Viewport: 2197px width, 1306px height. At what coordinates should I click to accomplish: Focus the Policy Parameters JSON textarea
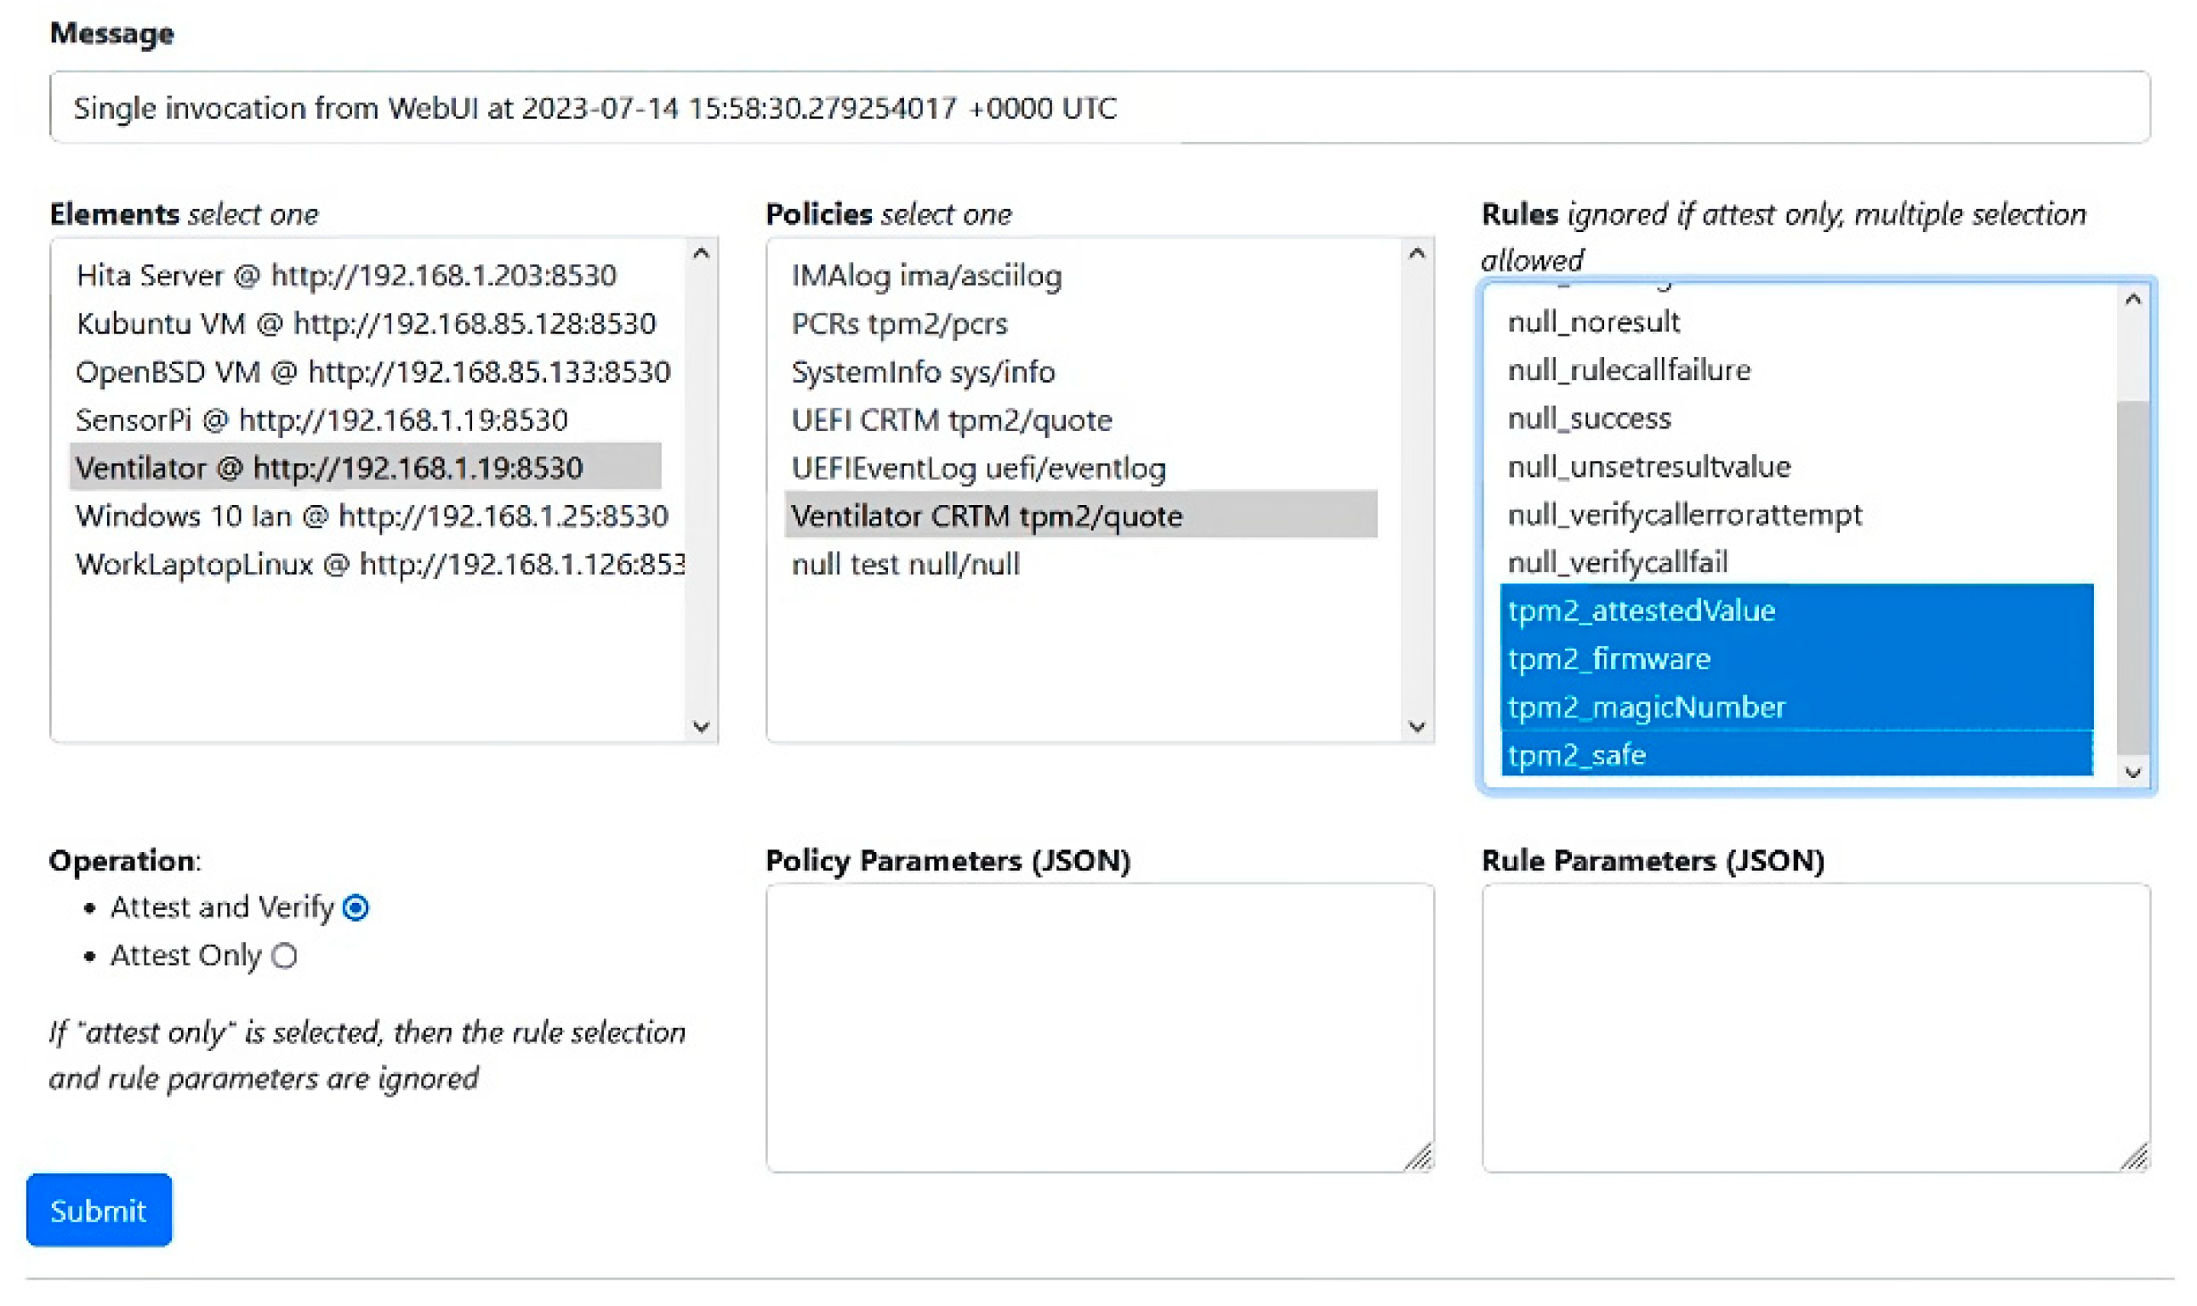(1099, 1026)
